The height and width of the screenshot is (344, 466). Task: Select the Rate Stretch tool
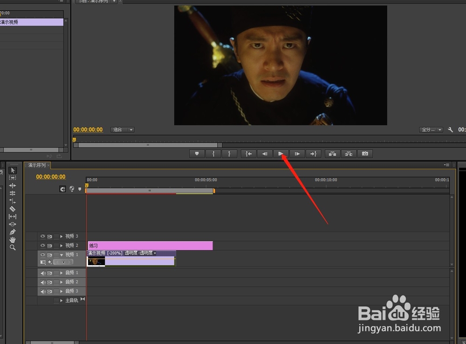pos(13,201)
